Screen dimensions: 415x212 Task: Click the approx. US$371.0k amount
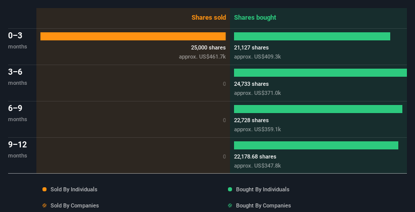point(257,93)
